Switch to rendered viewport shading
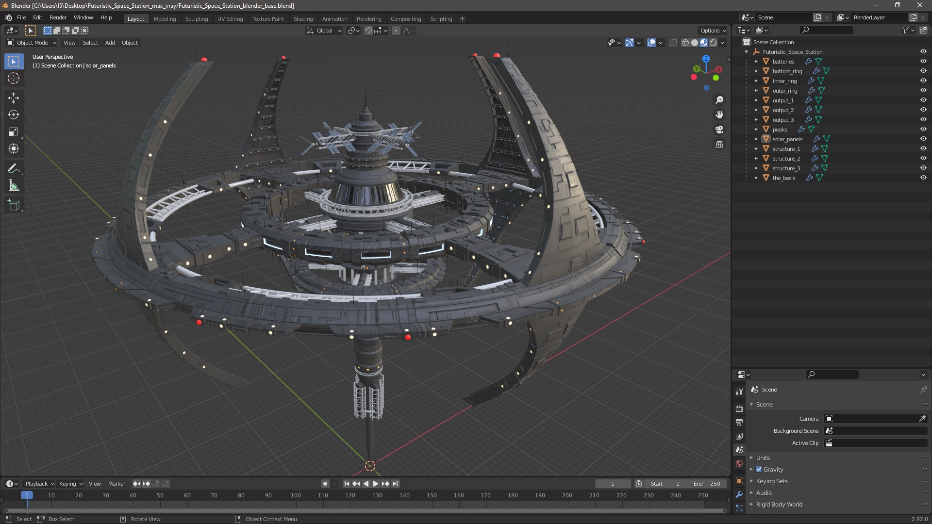932x524 pixels. pyautogui.click(x=713, y=43)
